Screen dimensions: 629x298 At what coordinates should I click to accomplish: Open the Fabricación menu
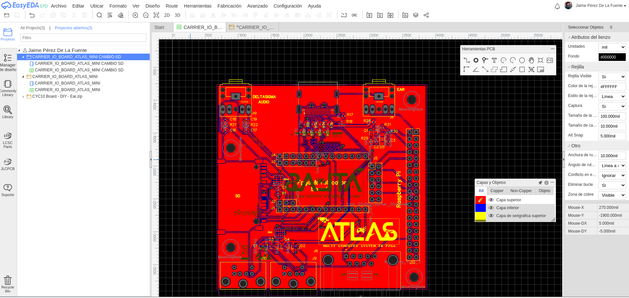pyautogui.click(x=229, y=6)
